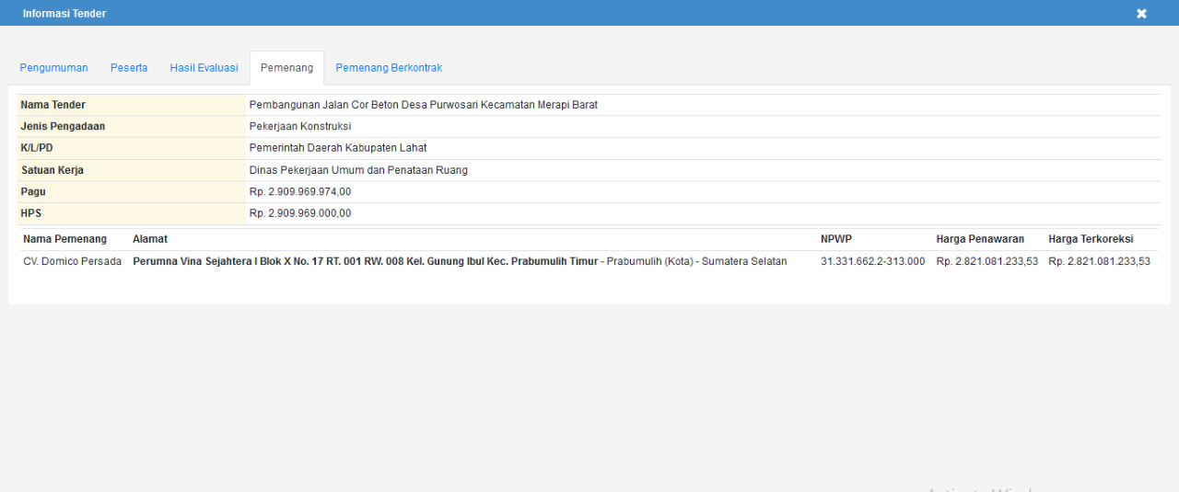Click the HPS amount value
Viewport: 1179px width, 492px height.
click(x=300, y=213)
